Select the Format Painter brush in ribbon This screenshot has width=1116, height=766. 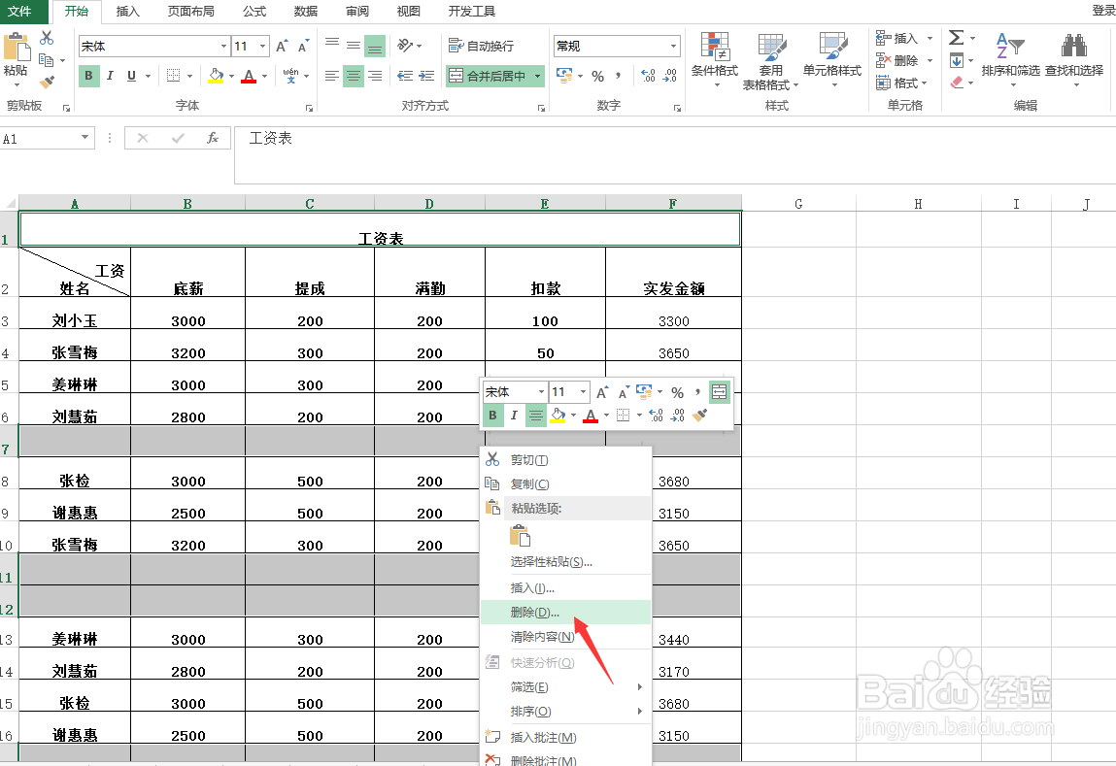pyautogui.click(x=47, y=83)
